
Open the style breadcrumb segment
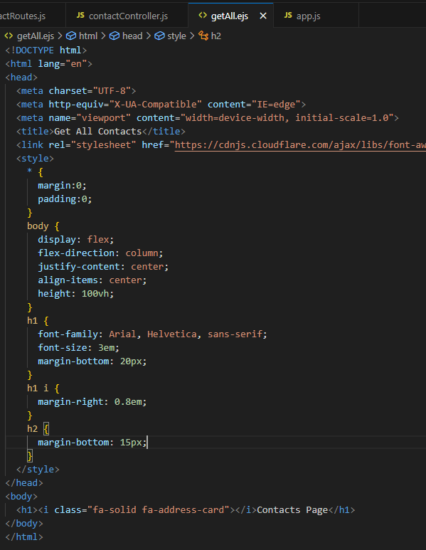click(x=176, y=36)
